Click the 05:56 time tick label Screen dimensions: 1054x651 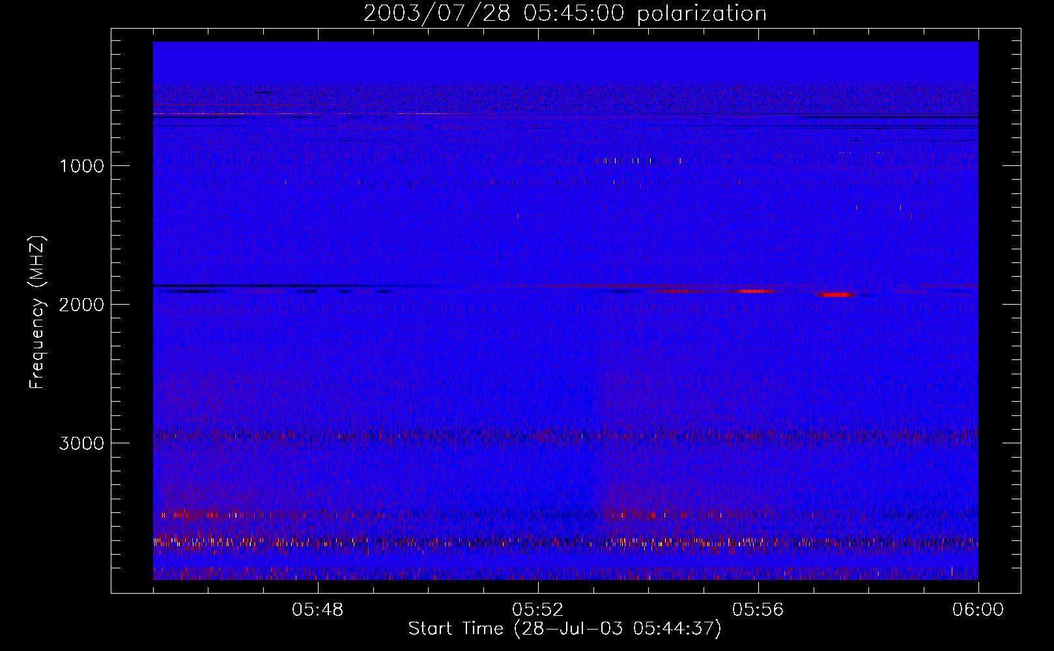[x=758, y=610]
